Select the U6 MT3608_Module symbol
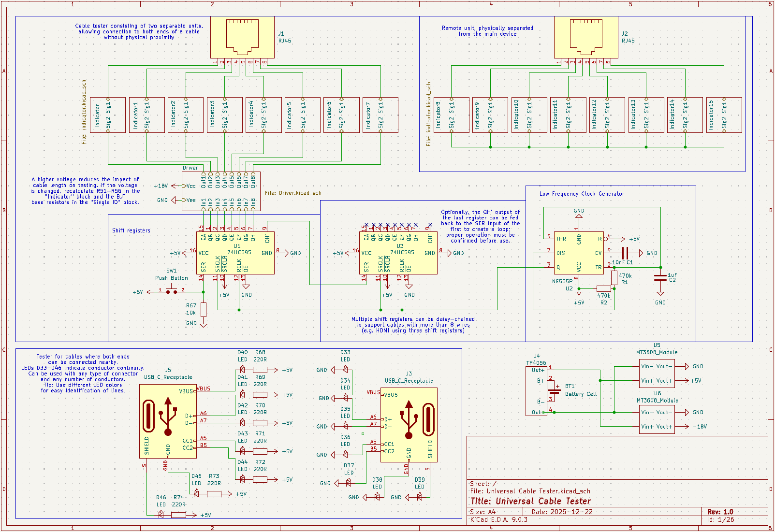Image resolution: width=775 pixels, height=532 pixels. point(657,419)
